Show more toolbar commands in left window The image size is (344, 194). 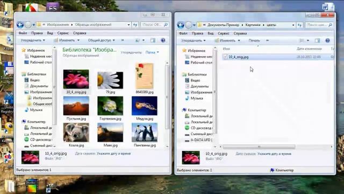click(x=123, y=40)
